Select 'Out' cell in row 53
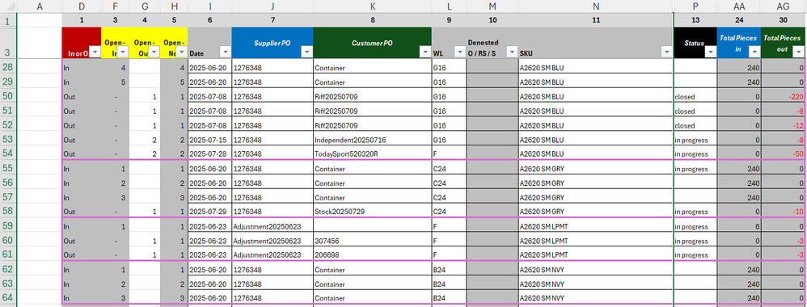Image resolution: width=807 pixels, height=307 pixels. pos(82,140)
